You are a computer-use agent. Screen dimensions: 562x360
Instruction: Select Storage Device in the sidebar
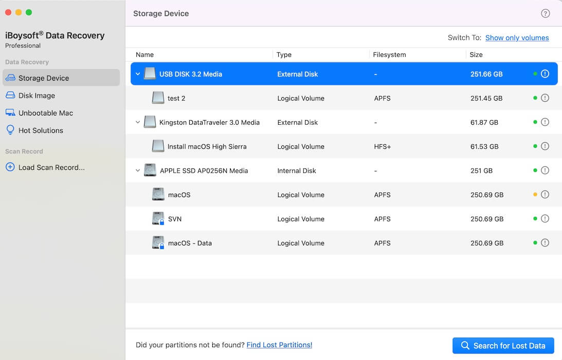click(61, 78)
